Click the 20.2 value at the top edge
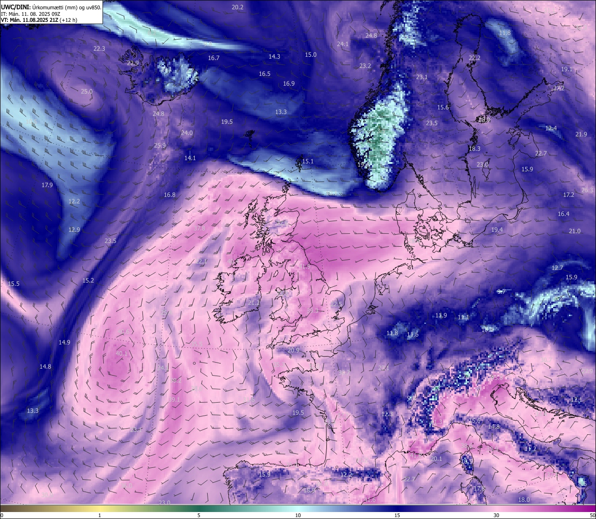This screenshot has width=596, height=519. pos(237,7)
